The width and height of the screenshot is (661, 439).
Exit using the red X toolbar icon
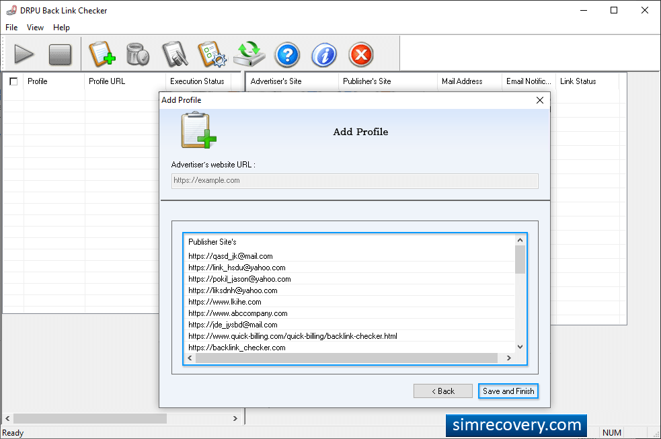click(361, 54)
